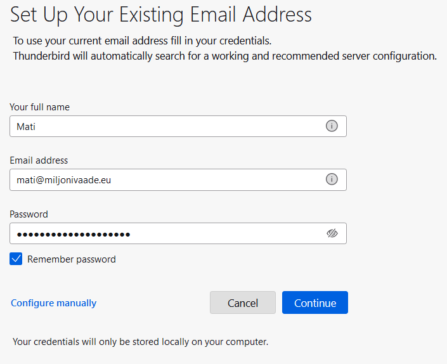Click the info icon in full name field
Image resolution: width=447 pixels, height=364 pixels.
click(x=332, y=126)
